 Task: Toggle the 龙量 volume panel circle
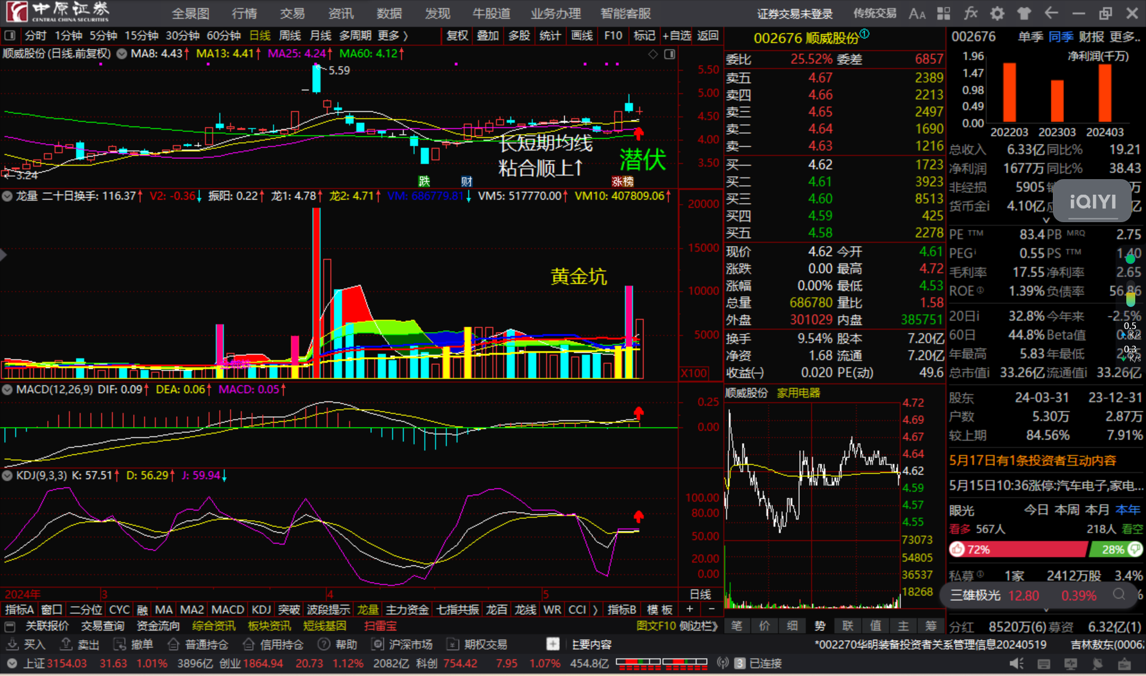click(x=8, y=196)
